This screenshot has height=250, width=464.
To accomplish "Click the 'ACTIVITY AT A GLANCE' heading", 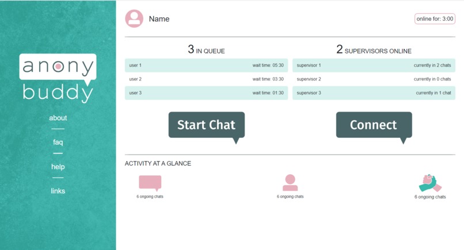I will point(158,163).
